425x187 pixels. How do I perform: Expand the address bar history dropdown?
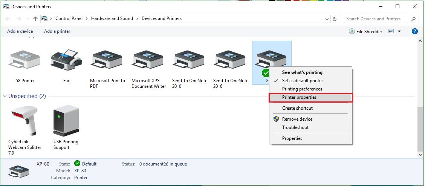[326, 19]
